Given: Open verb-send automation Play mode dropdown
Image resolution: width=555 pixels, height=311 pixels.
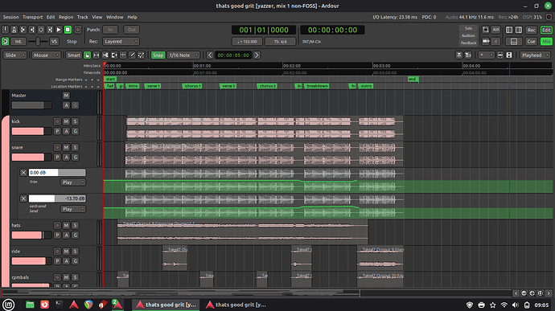Looking at the screenshot, I should pyautogui.click(x=72, y=209).
